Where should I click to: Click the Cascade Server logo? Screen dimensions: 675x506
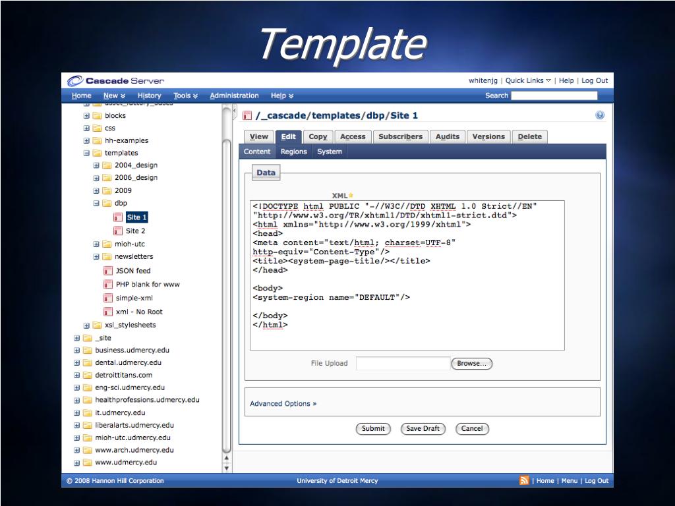115,80
